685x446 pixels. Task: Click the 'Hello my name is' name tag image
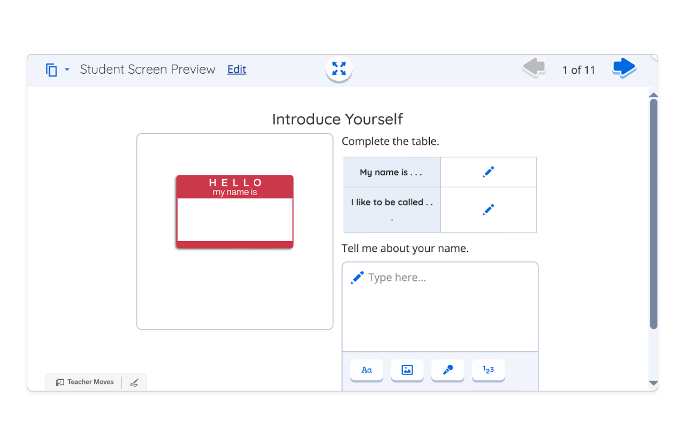235,212
